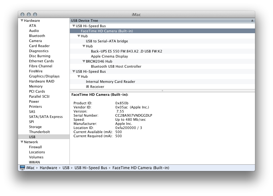This screenshot has height=196, width=273.
Task: Click FaceTime HD Camera in path bar
Action: tap(141, 168)
